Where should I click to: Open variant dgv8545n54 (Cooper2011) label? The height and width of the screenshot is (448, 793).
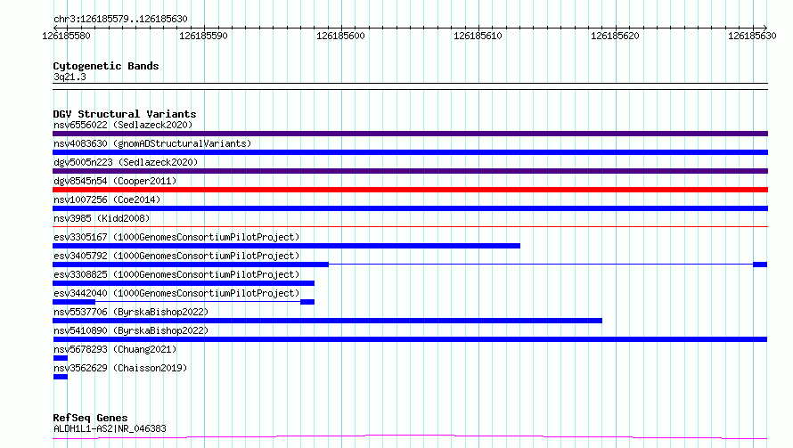(x=115, y=181)
